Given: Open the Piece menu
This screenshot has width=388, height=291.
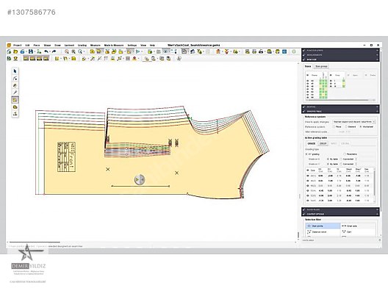Looking at the screenshot, I should [37, 46].
